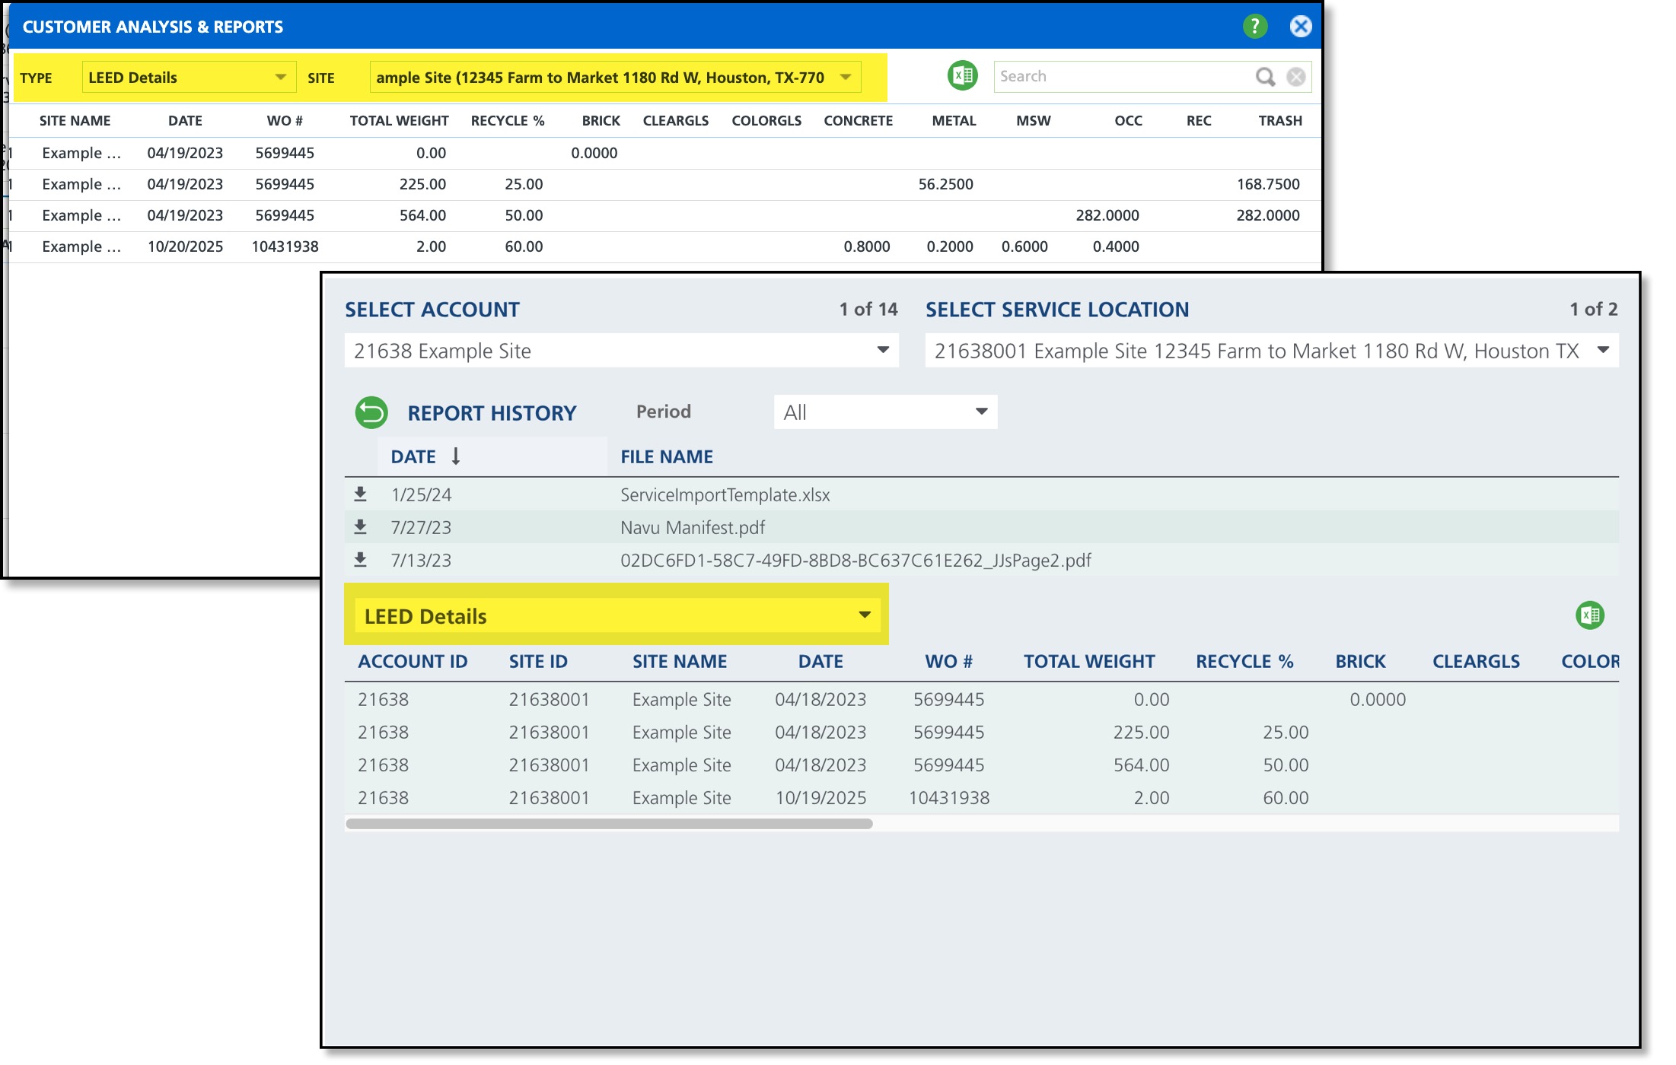Screen dimensions: 1676x1065
Task: Click the search magnifier icon
Action: [x=1264, y=77]
